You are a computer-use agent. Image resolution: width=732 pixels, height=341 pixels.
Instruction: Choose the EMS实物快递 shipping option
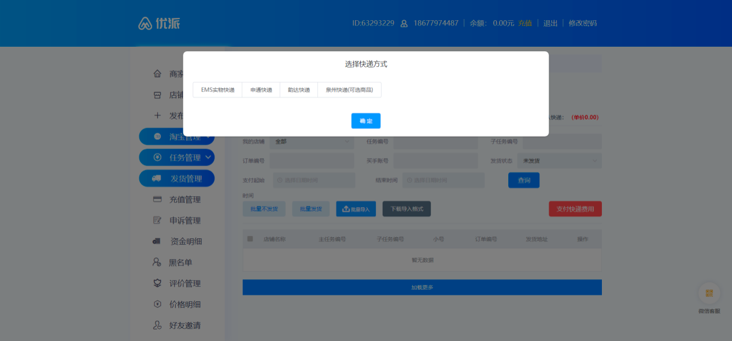(x=217, y=89)
